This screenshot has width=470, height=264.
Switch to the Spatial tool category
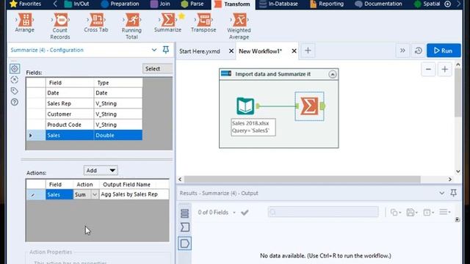[427, 4]
